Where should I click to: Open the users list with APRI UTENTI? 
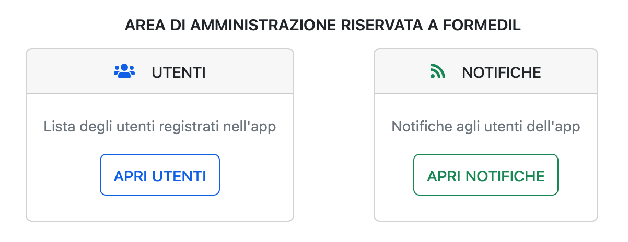160,175
